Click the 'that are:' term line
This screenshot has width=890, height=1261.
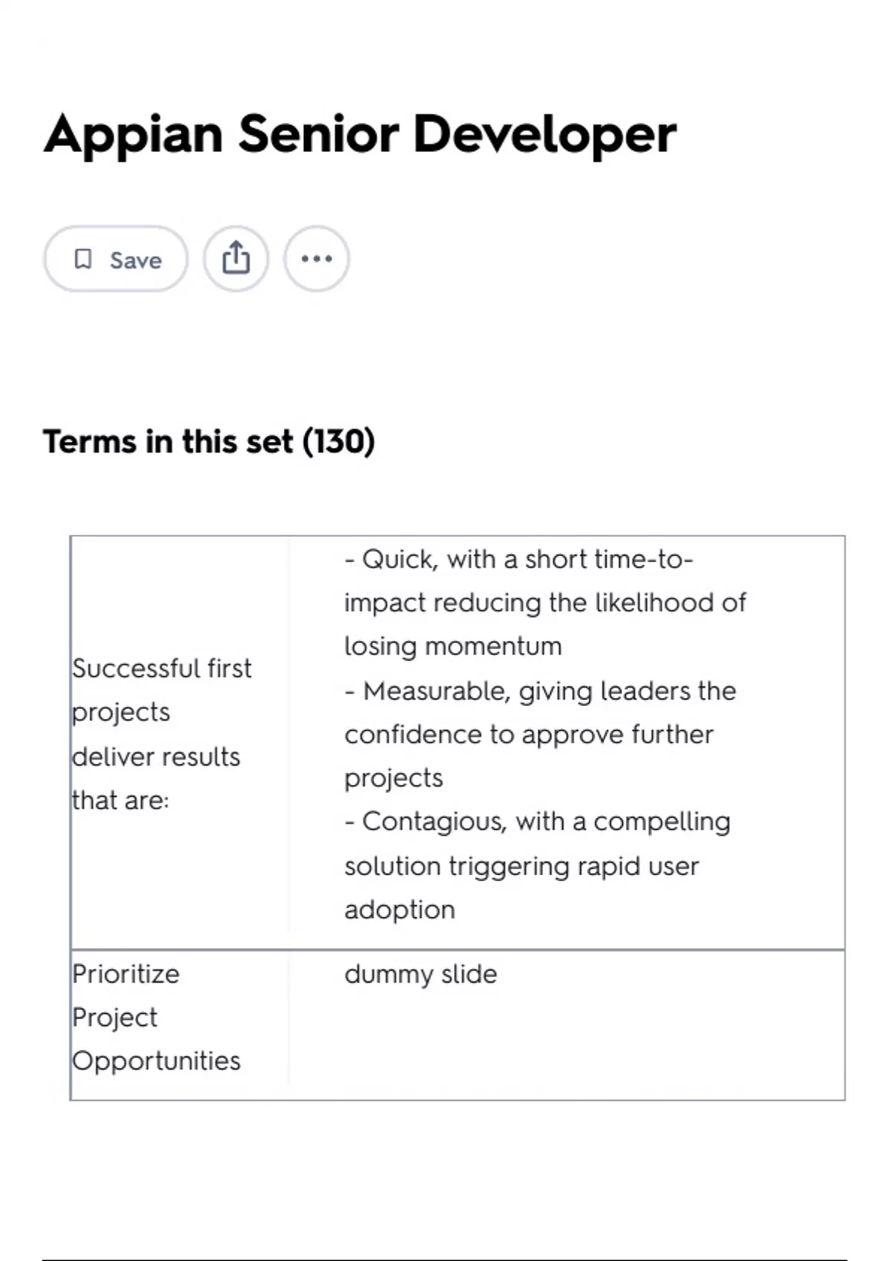tap(120, 800)
